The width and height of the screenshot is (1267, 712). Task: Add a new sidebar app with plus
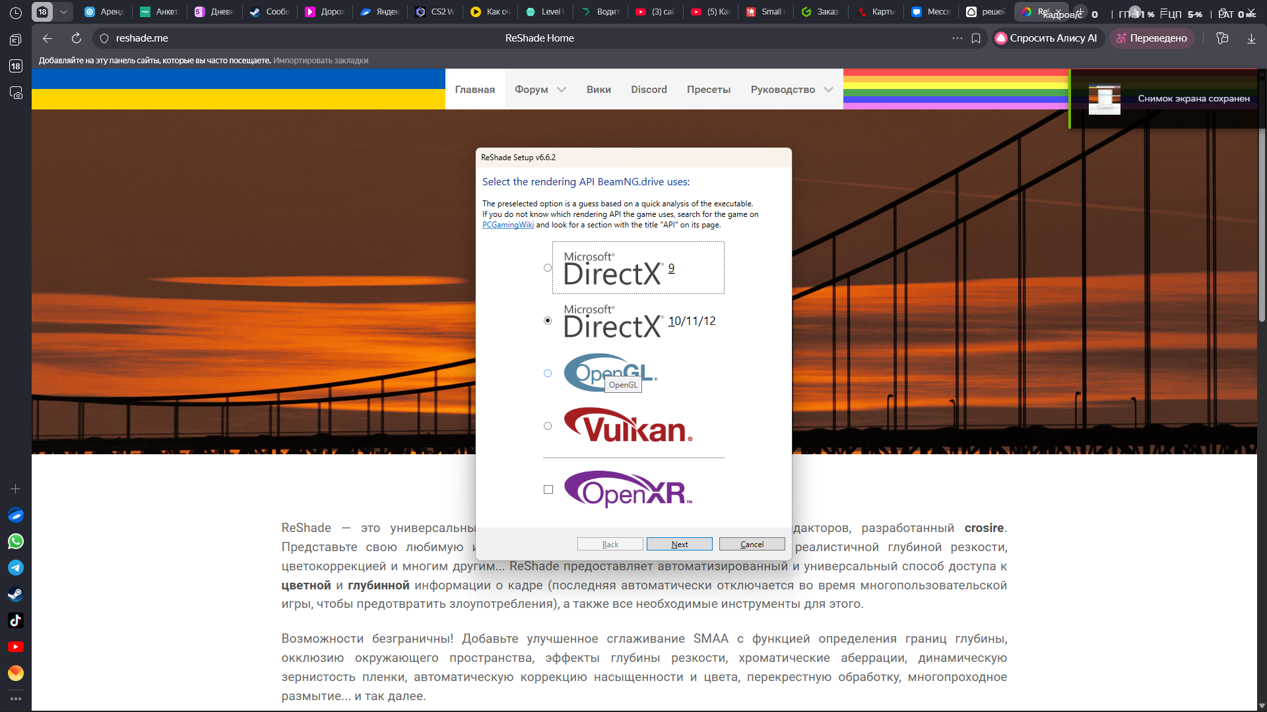click(x=16, y=489)
